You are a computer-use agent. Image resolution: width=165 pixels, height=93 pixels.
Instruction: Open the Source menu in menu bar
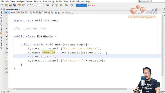coord(29,1)
